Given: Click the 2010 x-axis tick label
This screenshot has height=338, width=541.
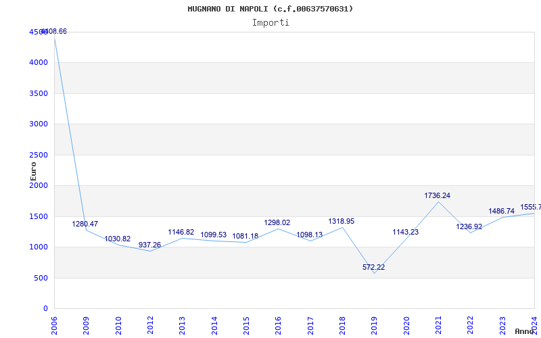Looking at the screenshot, I should (x=118, y=326).
